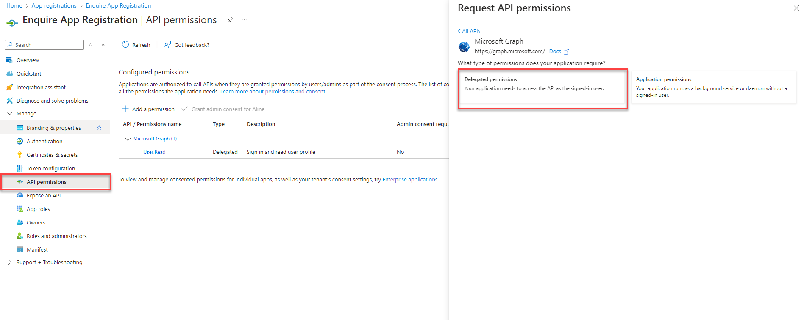Click the sidebar Search input field
The image size is (804, 320).
pos(44,45)
